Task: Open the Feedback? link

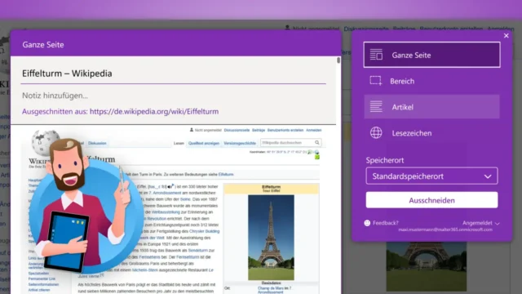Action: [x=386, y=223]
